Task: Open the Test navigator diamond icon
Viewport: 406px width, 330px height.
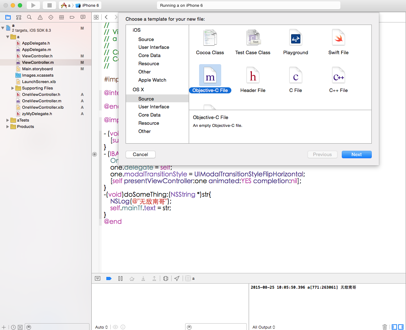Action: coord(51,17)
